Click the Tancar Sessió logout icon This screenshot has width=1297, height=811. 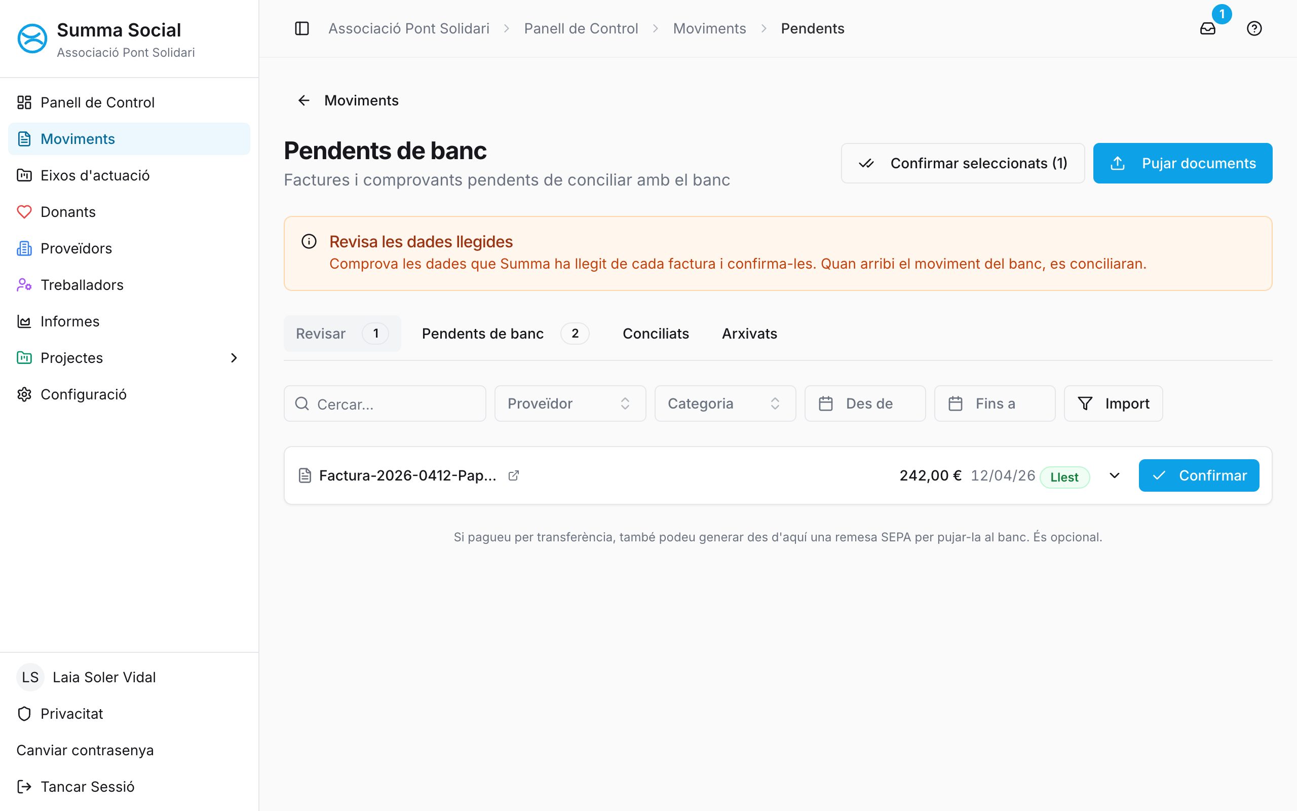(24, 786)
